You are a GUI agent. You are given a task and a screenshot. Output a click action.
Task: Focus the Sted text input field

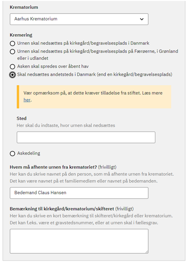click(x=86, y=137)
